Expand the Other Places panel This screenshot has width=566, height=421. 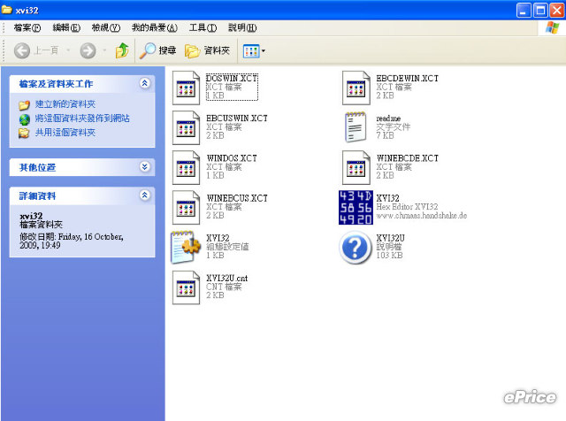click(145, 166)
